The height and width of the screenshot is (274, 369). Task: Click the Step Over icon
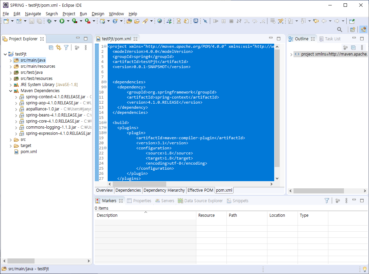(255, 21)
